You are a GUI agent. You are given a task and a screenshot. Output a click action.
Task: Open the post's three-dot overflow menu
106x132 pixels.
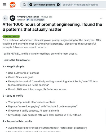click(101, 18)
